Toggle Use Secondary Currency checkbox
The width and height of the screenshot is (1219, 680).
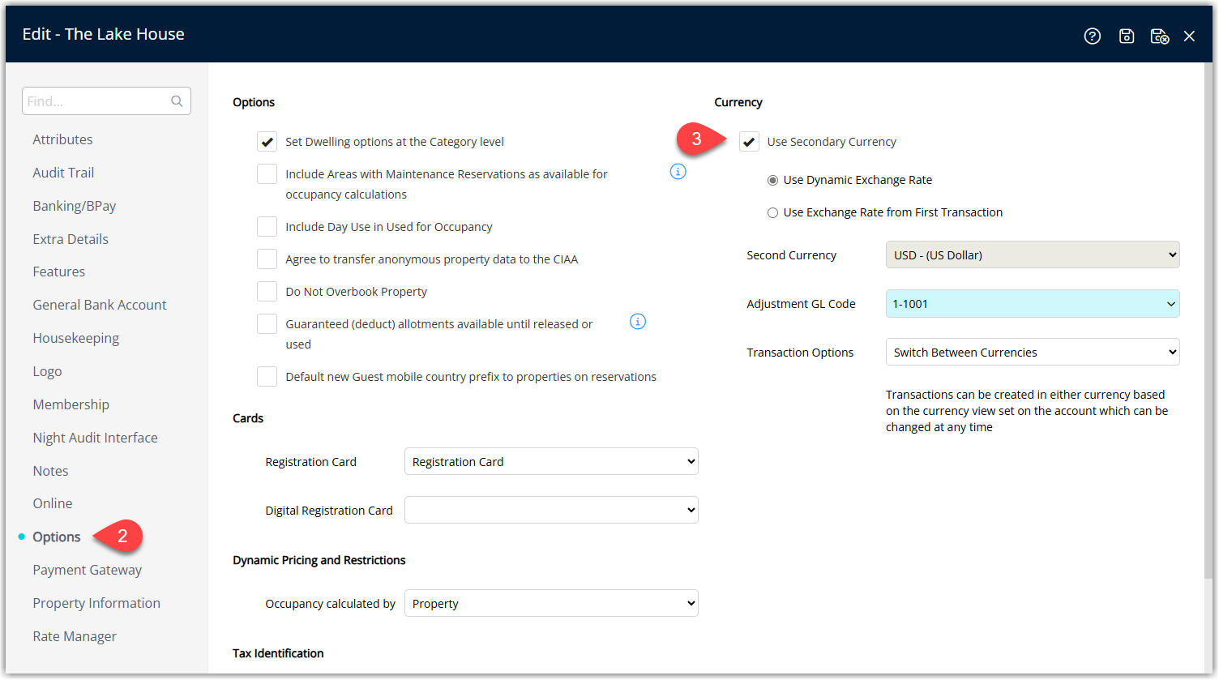[x=749, y=142]
